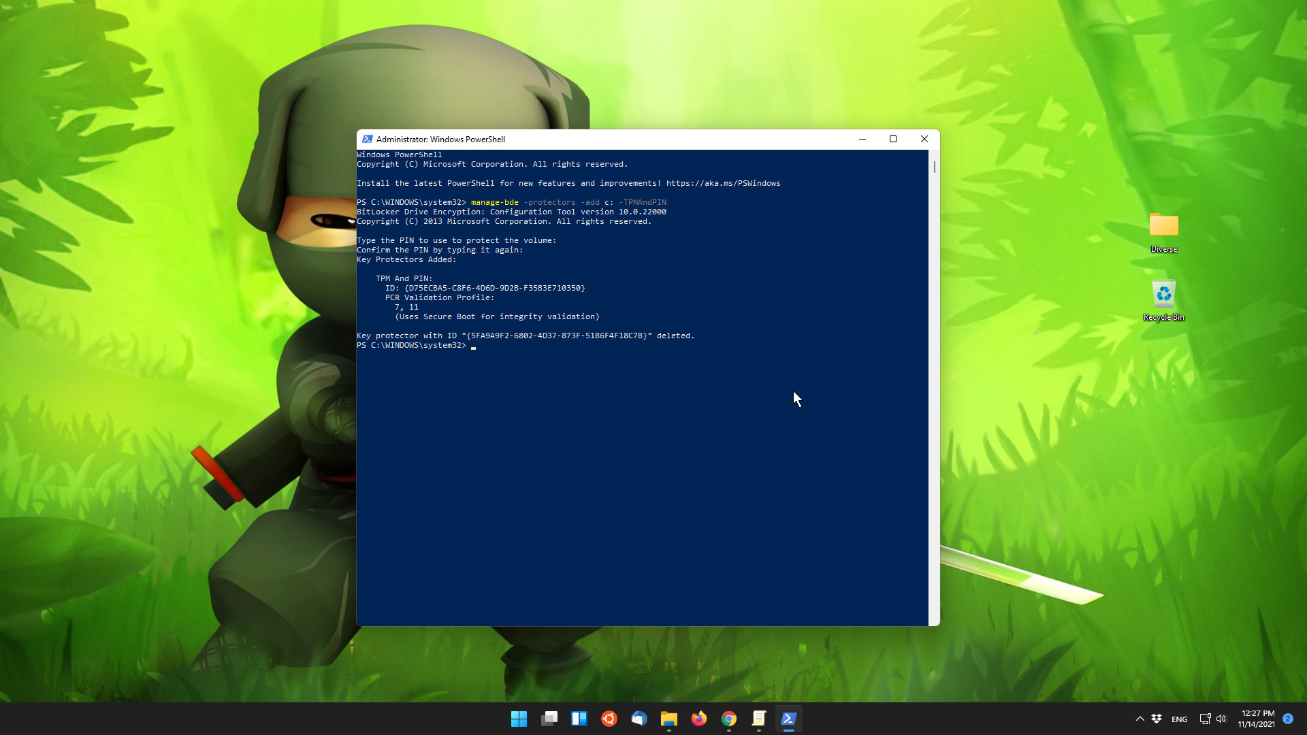Open the scroll-paper notes app in the taskbar
1307x735 pixels.
point(759,719)
